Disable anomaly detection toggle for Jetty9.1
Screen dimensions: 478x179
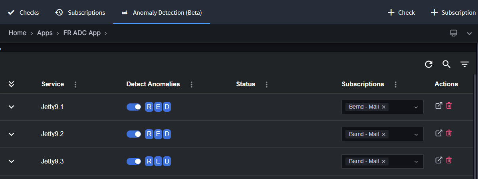[134, 107]
